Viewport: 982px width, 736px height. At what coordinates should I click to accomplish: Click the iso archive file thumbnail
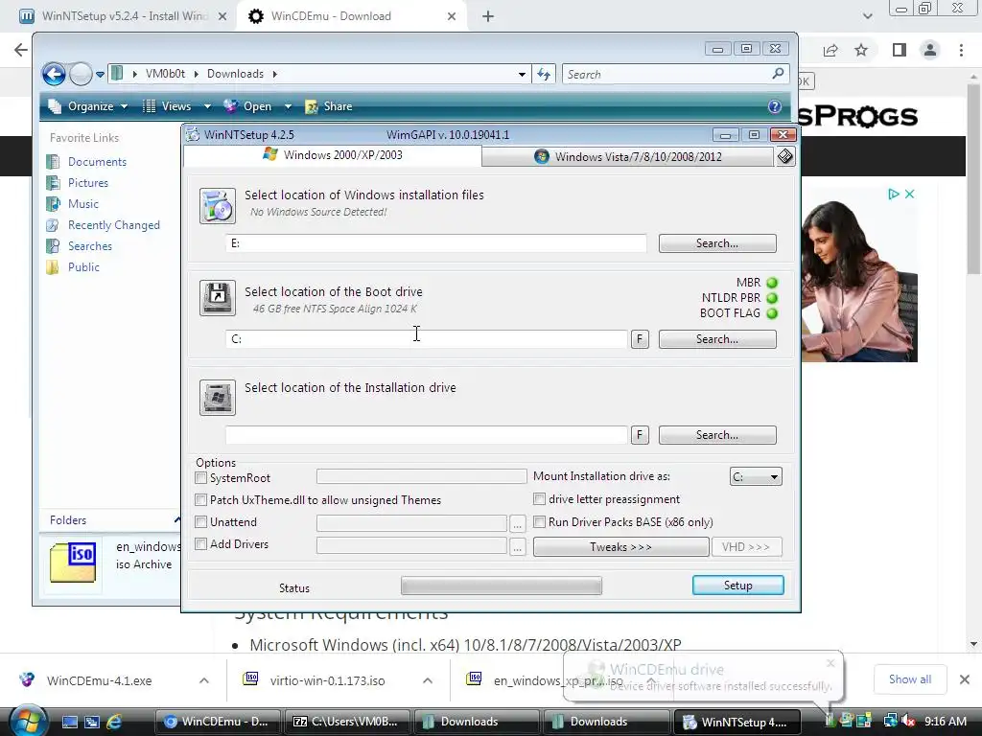73,562
